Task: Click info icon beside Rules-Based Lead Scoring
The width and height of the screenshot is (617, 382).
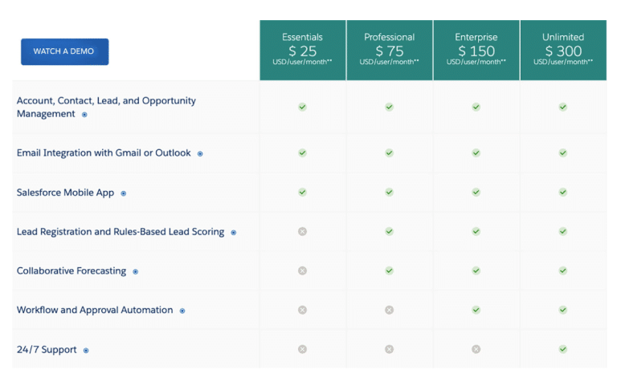Action: 233,233
